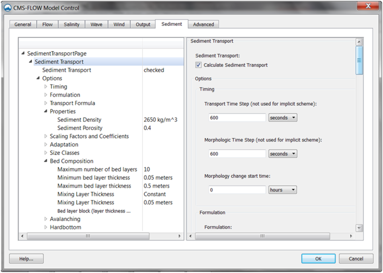This screenshot has height=273, width=383.
Task: Click the right panel vertical scrollbar thumb
Action: pos(359,60)
